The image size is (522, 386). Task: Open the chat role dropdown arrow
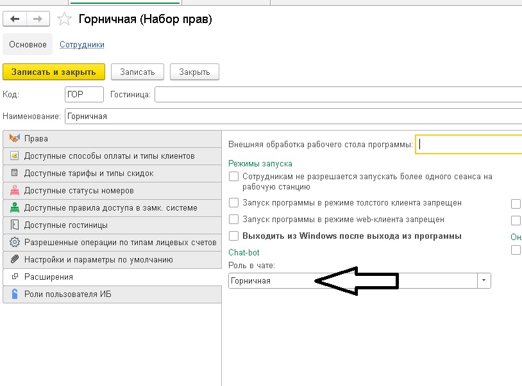(x=484, y=280)
